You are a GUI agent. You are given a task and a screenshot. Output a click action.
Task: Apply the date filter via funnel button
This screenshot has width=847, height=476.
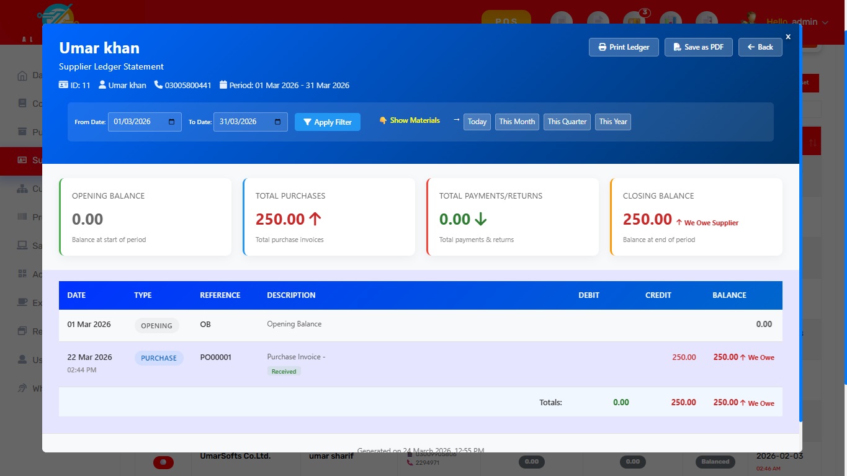[327, 122]
